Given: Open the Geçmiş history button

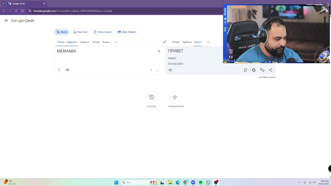Looking at the screenshot, I should [152, 97].
